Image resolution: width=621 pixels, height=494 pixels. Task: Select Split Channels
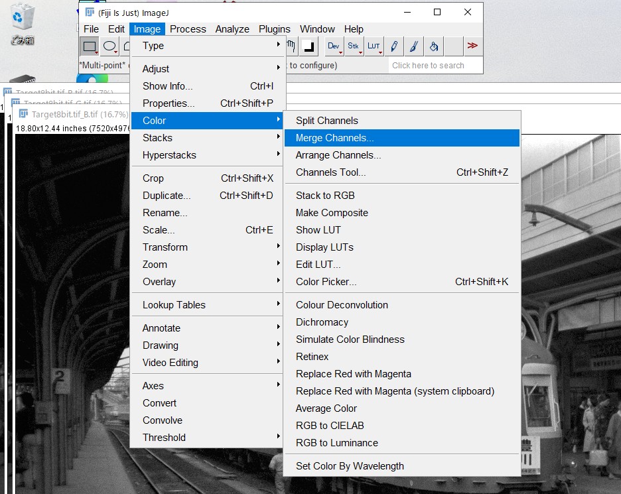pyautogui.click(x=402, y=121)
